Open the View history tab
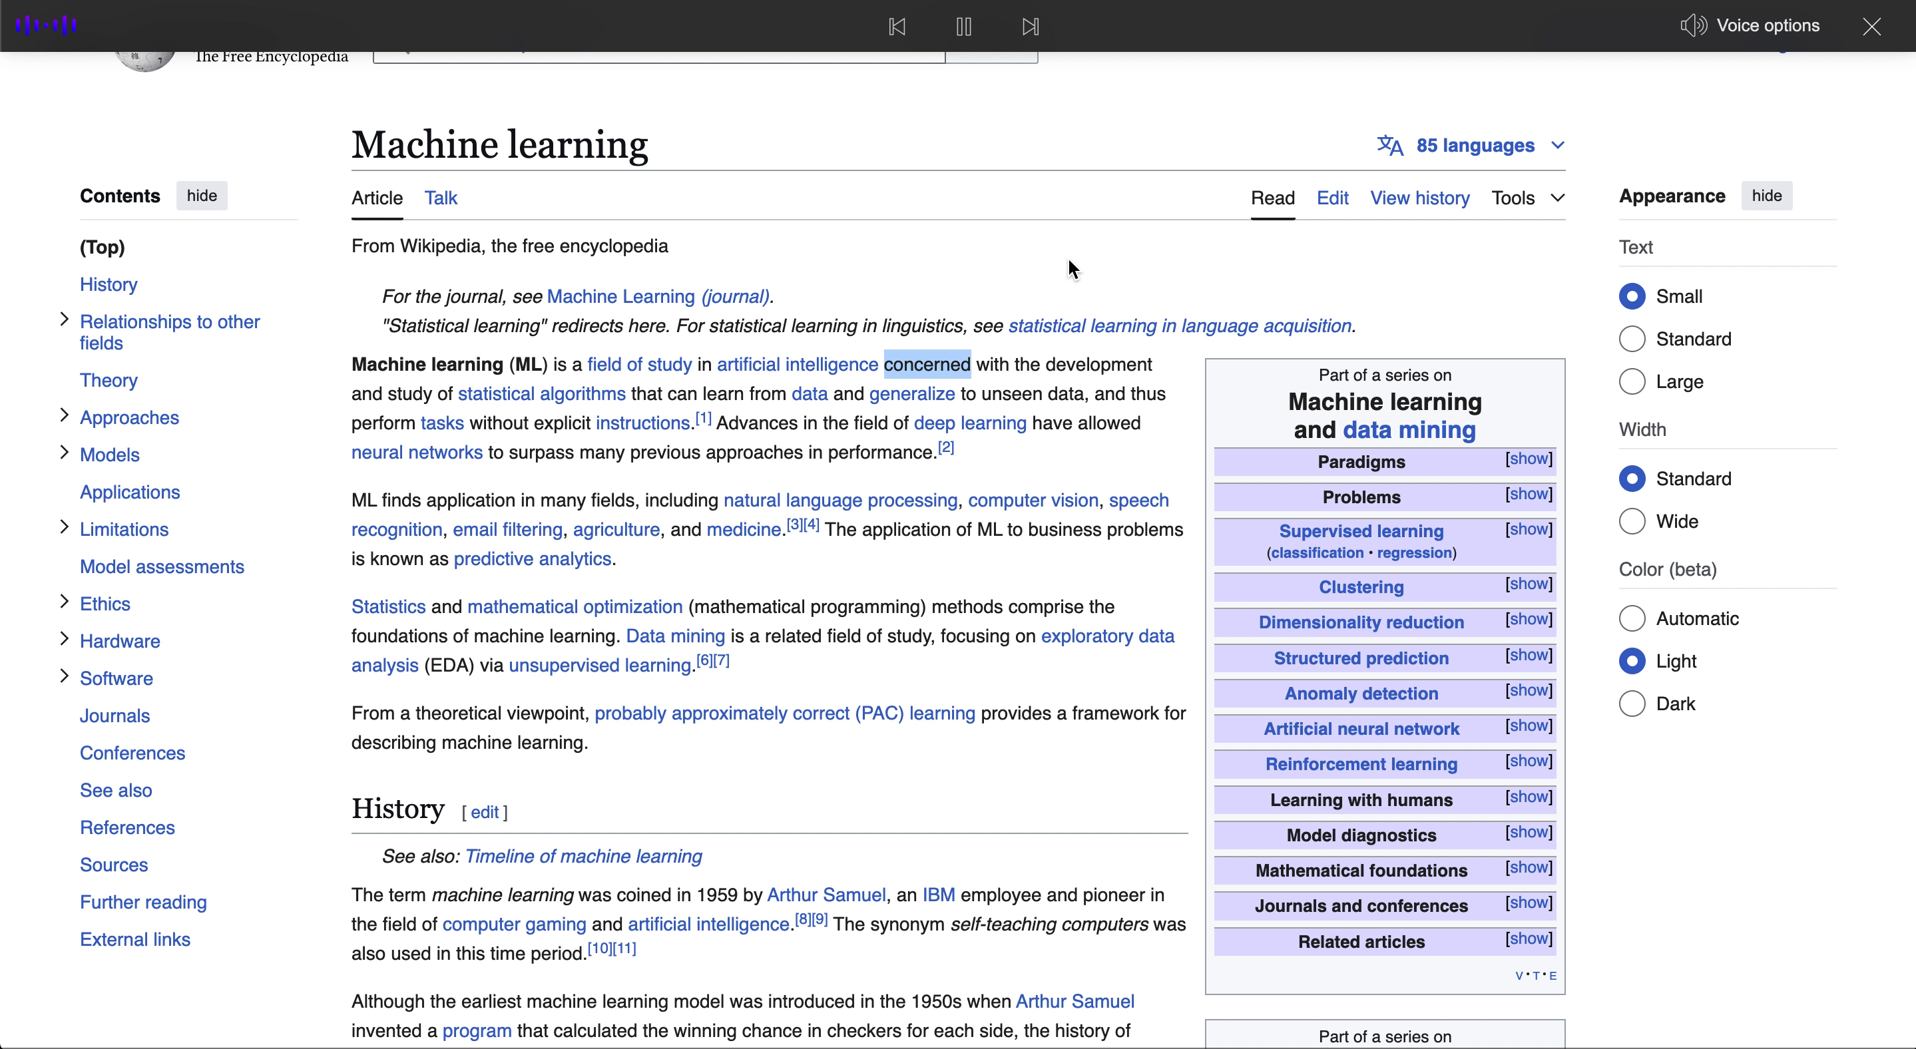 pos(1420,198)
